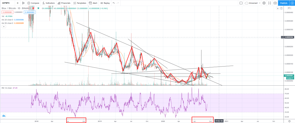Screen dimensions: 295x123
Task: Click the 2018 label on time axis
Action: [37, 121]
